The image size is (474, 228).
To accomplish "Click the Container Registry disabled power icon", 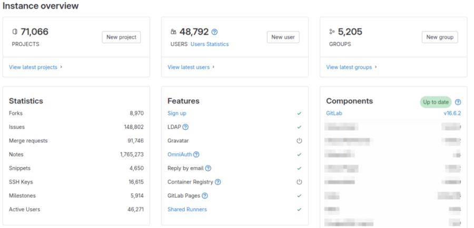I will tap(299, 182).
